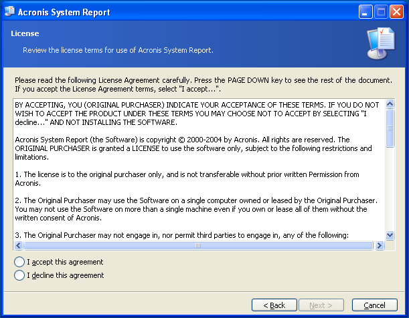Click the Back button
Image resolution: width=409 pixels, height=318 pixels.
pyautogui.click(x=274, y=305)
